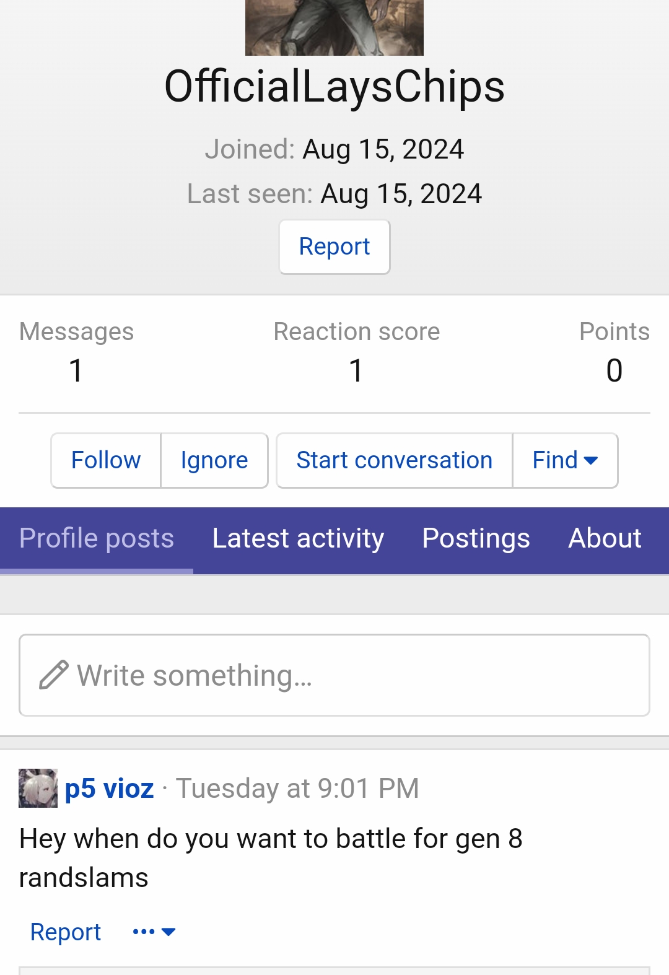Report the OfficialLaysChips profile
This screenshot has width=669, height=975.
334,247
